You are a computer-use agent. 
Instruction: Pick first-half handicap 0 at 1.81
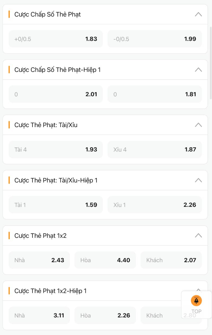click(x=154, y=94)
